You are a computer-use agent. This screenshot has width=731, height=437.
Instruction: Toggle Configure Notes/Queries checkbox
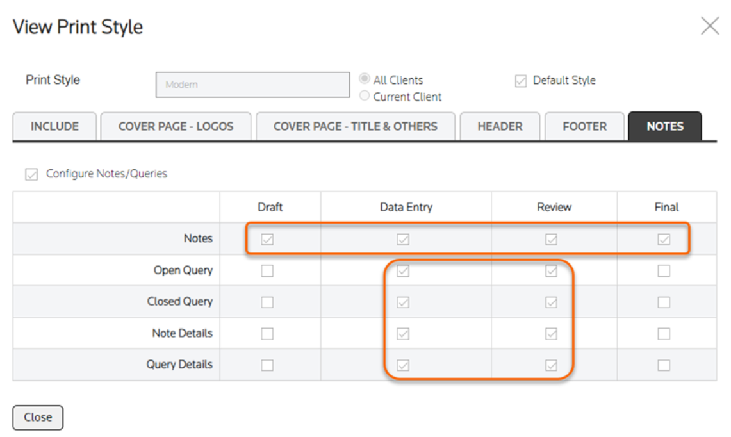pyautogui.click(x=31, y=174)
